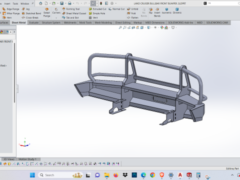Viewport: 240px width, 180px height.
Task: Switch to the SOLIDWORKS CAM tab
Action: point(217,22)
